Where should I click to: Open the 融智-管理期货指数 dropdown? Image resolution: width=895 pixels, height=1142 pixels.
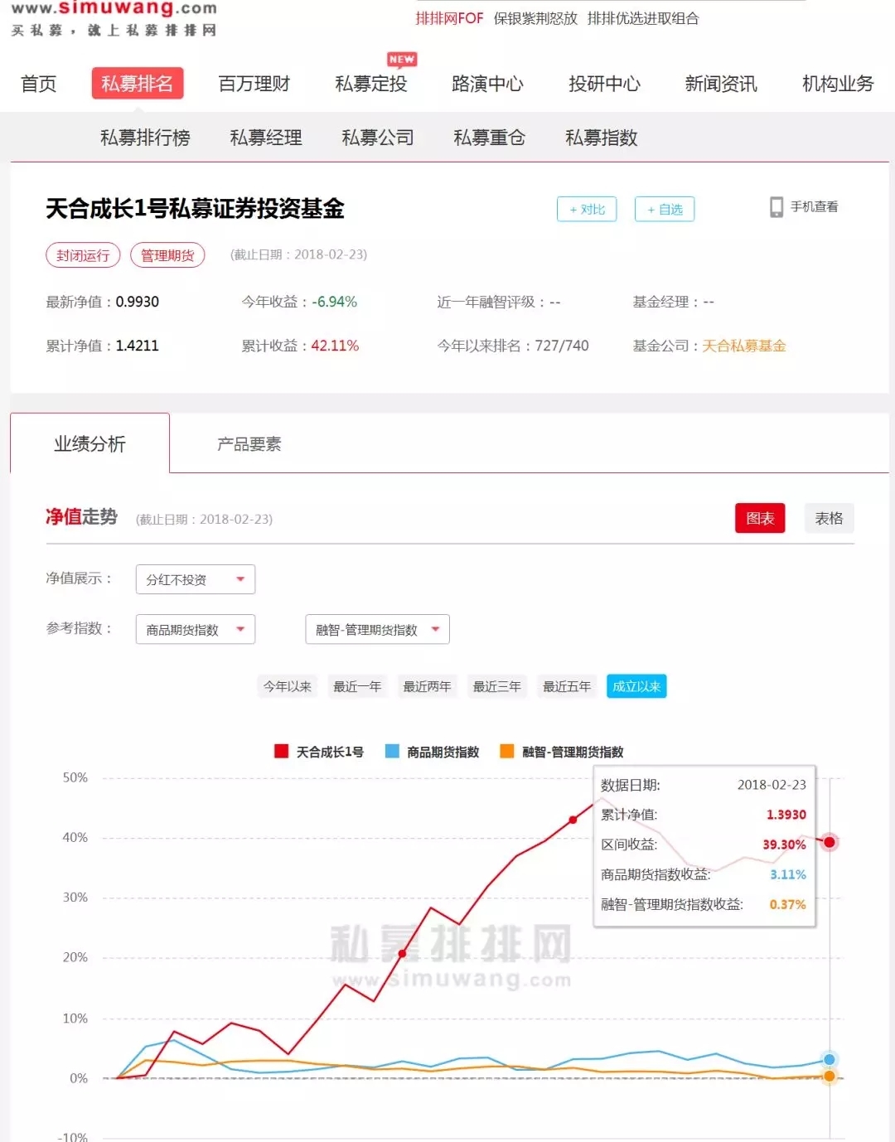[378, 629]
